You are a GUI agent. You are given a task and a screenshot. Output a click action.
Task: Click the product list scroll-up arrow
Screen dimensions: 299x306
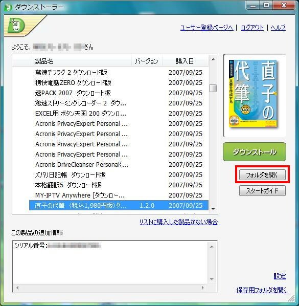pyautogui.click(x=213, y=59)
